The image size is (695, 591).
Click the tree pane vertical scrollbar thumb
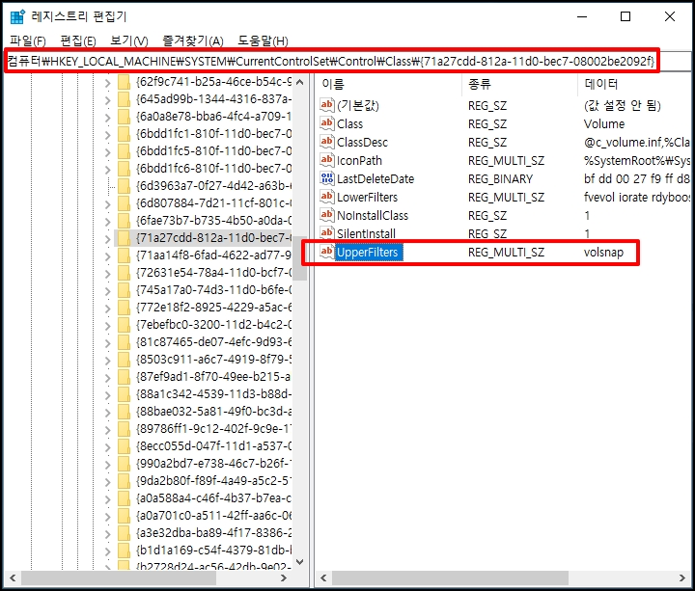[300, 258]
